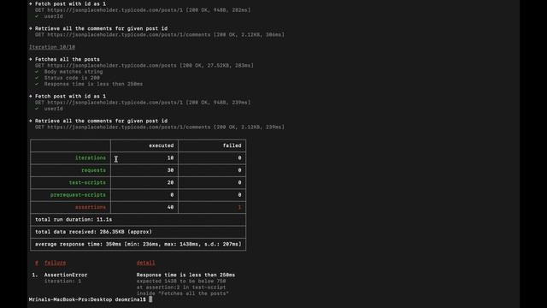Click the 'Mrinals-MacBook-Pro:Desktop deomrinal$' shell prompt
Image resolution: width=547 pixels, height=308 pixels.
tap(87, 299)
